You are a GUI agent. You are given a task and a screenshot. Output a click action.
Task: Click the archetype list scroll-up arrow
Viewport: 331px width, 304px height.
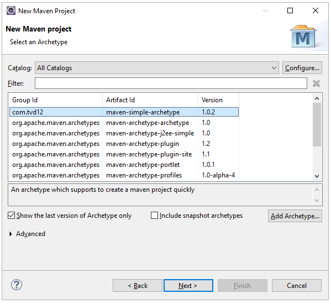[317, 98]
